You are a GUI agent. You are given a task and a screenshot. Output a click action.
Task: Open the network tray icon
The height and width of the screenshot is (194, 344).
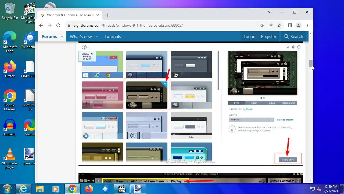point(313,189)
